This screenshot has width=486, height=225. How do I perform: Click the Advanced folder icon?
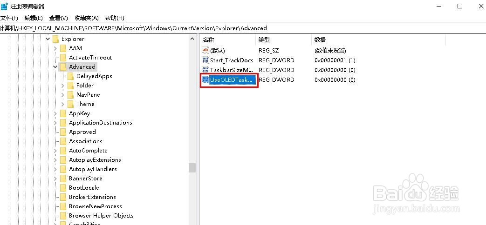tap(63, 67)
